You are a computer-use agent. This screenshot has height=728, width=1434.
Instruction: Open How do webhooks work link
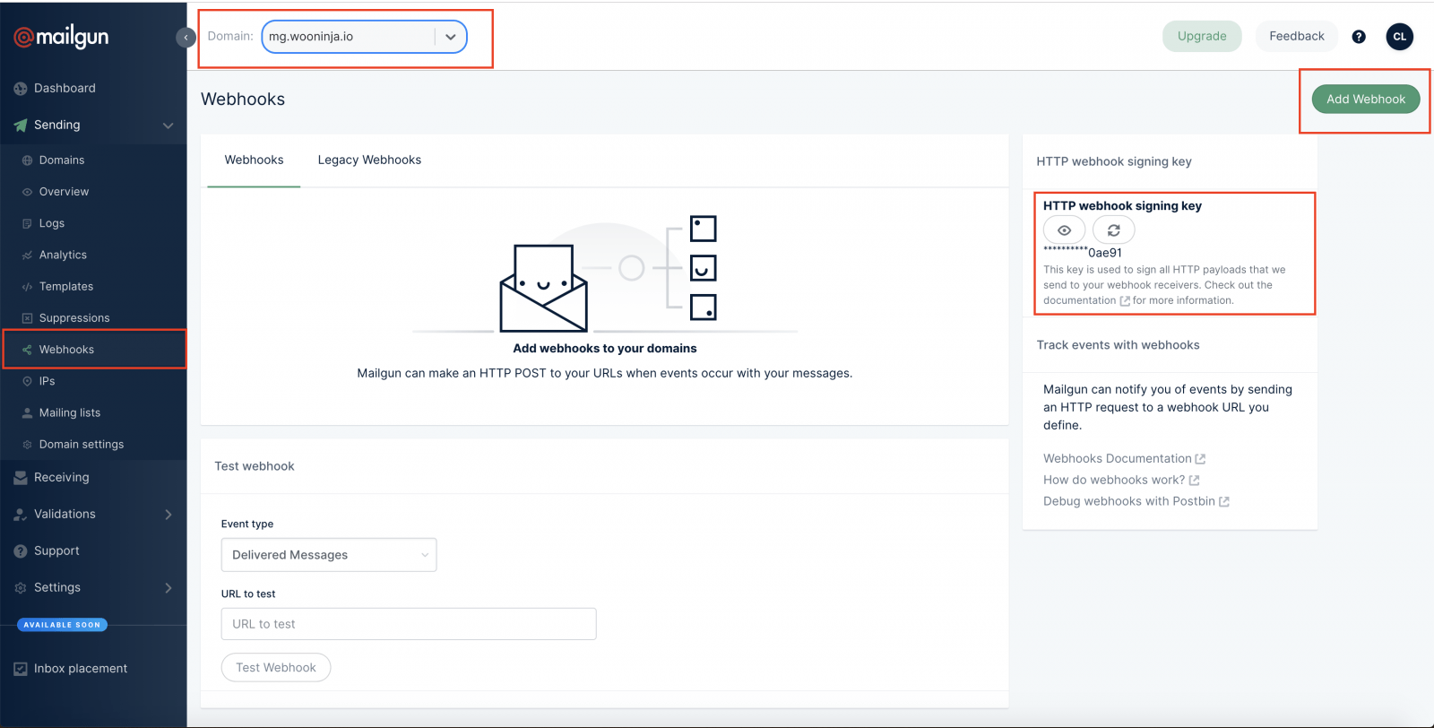1121,480
